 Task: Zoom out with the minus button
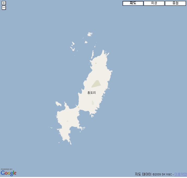[x=4, y=8]
